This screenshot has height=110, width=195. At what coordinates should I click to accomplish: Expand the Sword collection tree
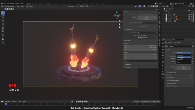click(164, 15)
